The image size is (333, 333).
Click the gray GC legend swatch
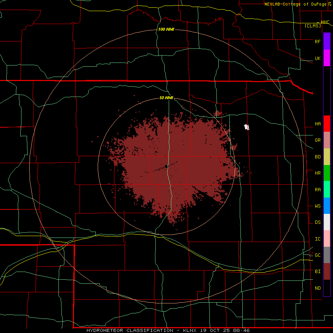pos(327,255)
